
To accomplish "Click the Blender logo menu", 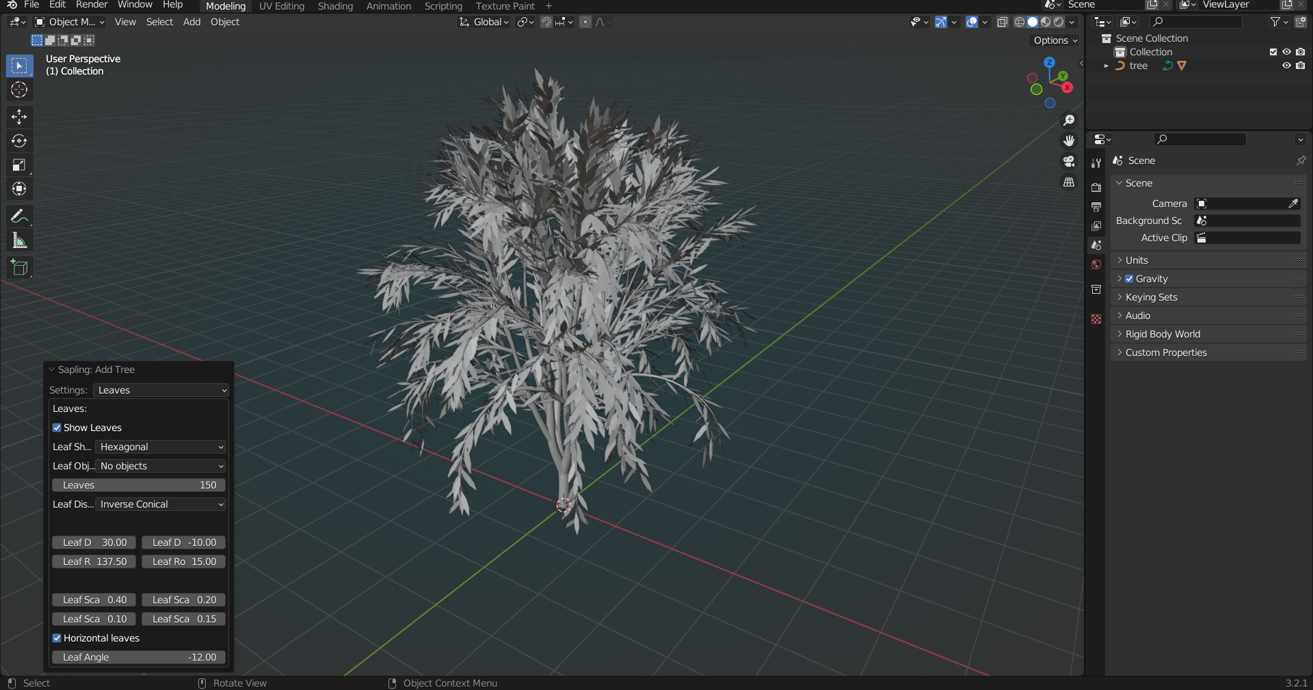I will (x=12, y=5).
